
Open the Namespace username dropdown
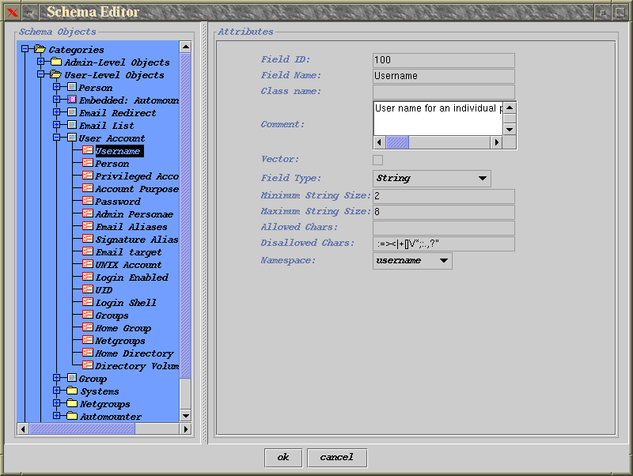tap(412, 261)
